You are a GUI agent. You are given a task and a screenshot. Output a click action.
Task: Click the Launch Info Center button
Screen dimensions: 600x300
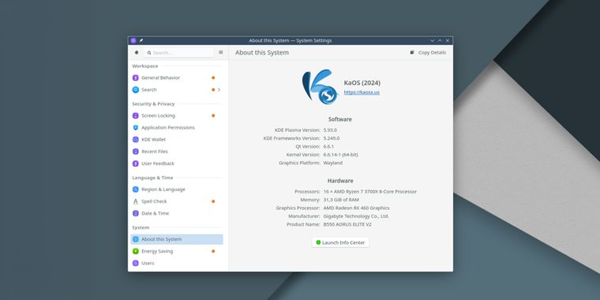[x=340, y=242]
